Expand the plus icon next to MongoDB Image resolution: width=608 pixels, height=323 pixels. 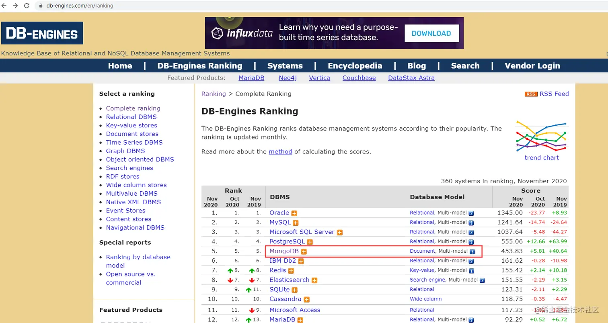(x=304, y=252)
